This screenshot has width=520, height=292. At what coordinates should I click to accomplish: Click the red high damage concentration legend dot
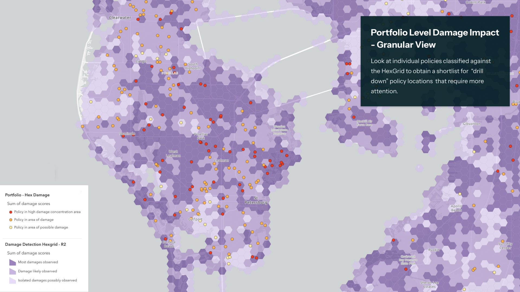click(11, 212)
